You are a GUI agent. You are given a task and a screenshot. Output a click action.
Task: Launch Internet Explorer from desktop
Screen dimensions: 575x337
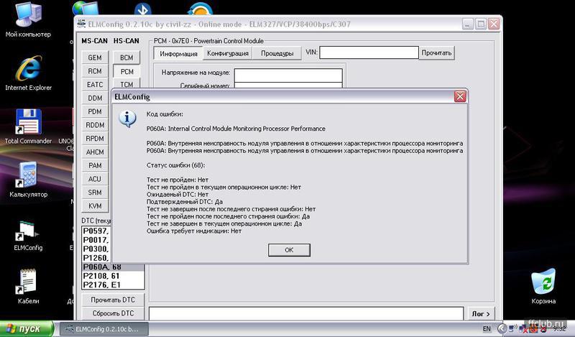(27, 68)
